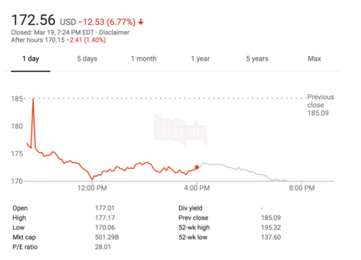Click the red dot marker at market close
The width and height of the screenshot is (361, 260).
coord(197,167)
